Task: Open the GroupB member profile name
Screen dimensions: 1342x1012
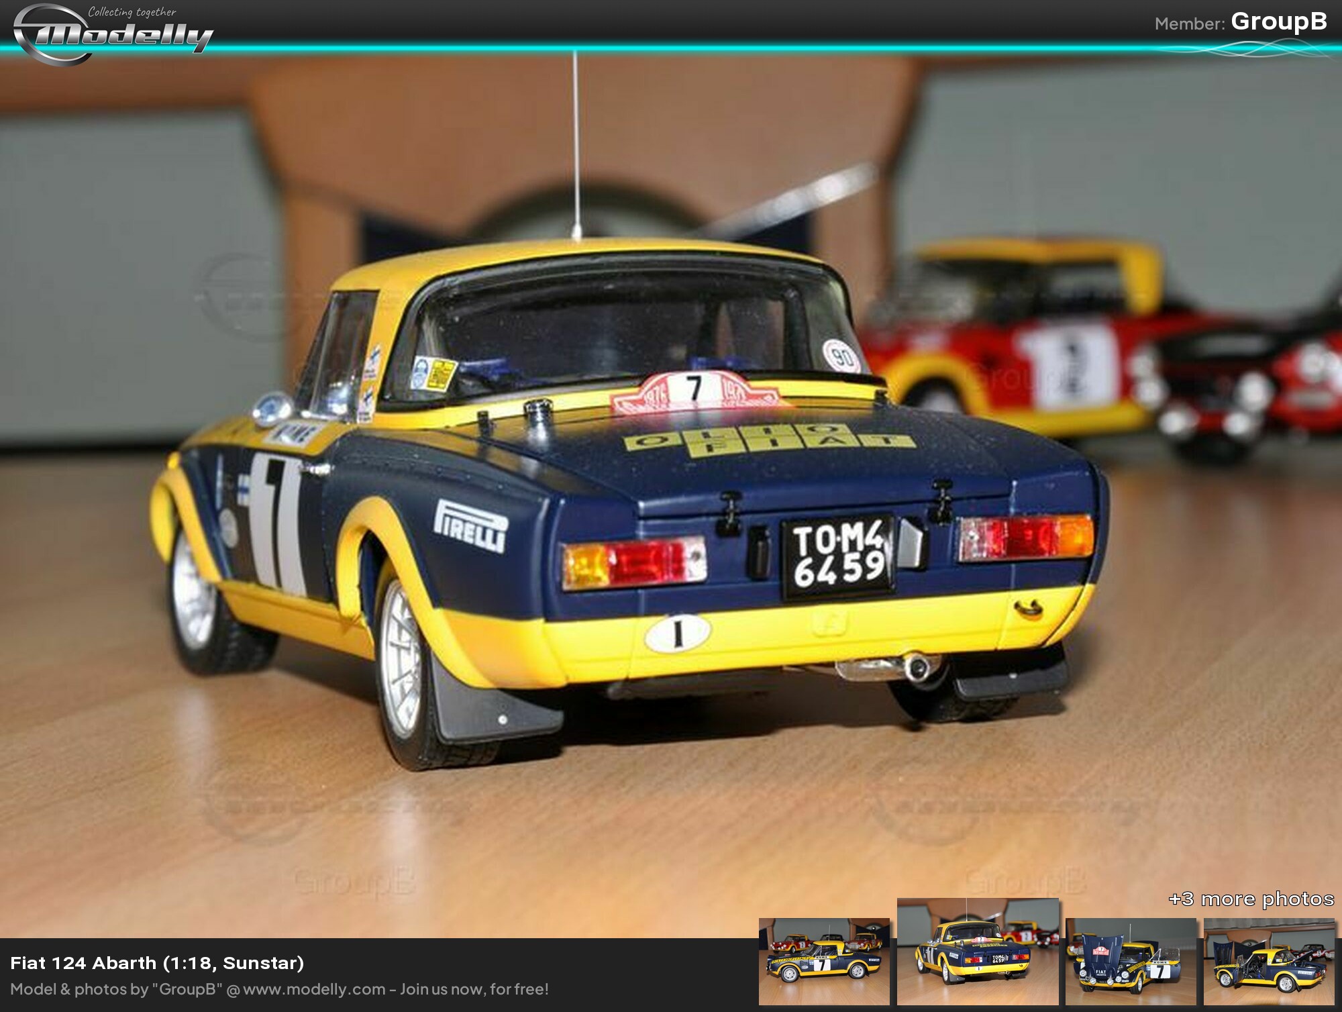Action: click(x=1278, y=21)
